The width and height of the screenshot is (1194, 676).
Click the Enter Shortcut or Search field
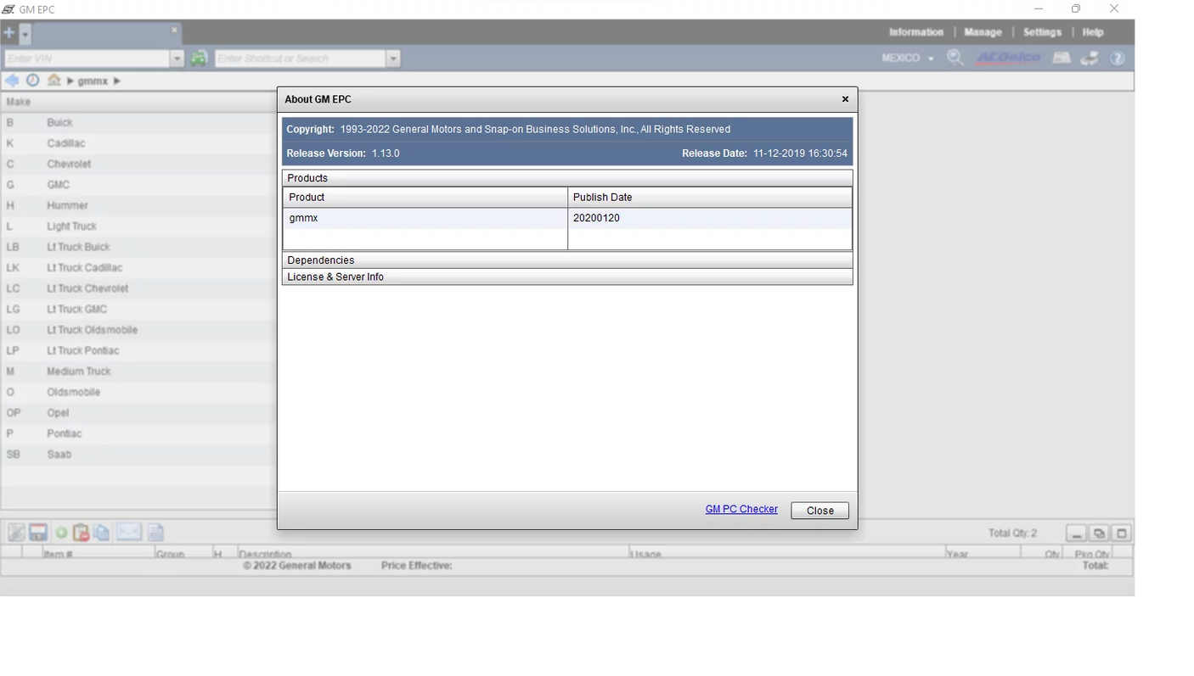point(300,59)
